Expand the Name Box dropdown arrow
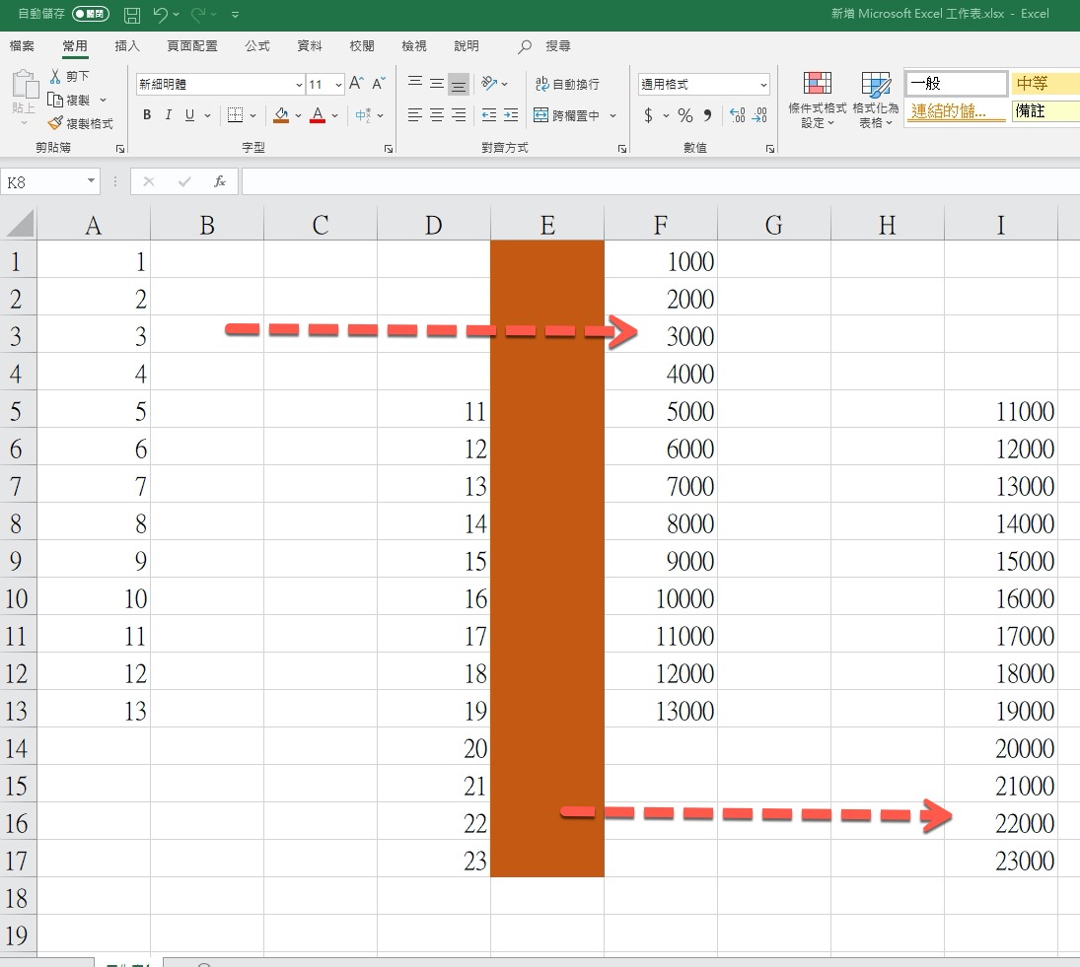 92,181
